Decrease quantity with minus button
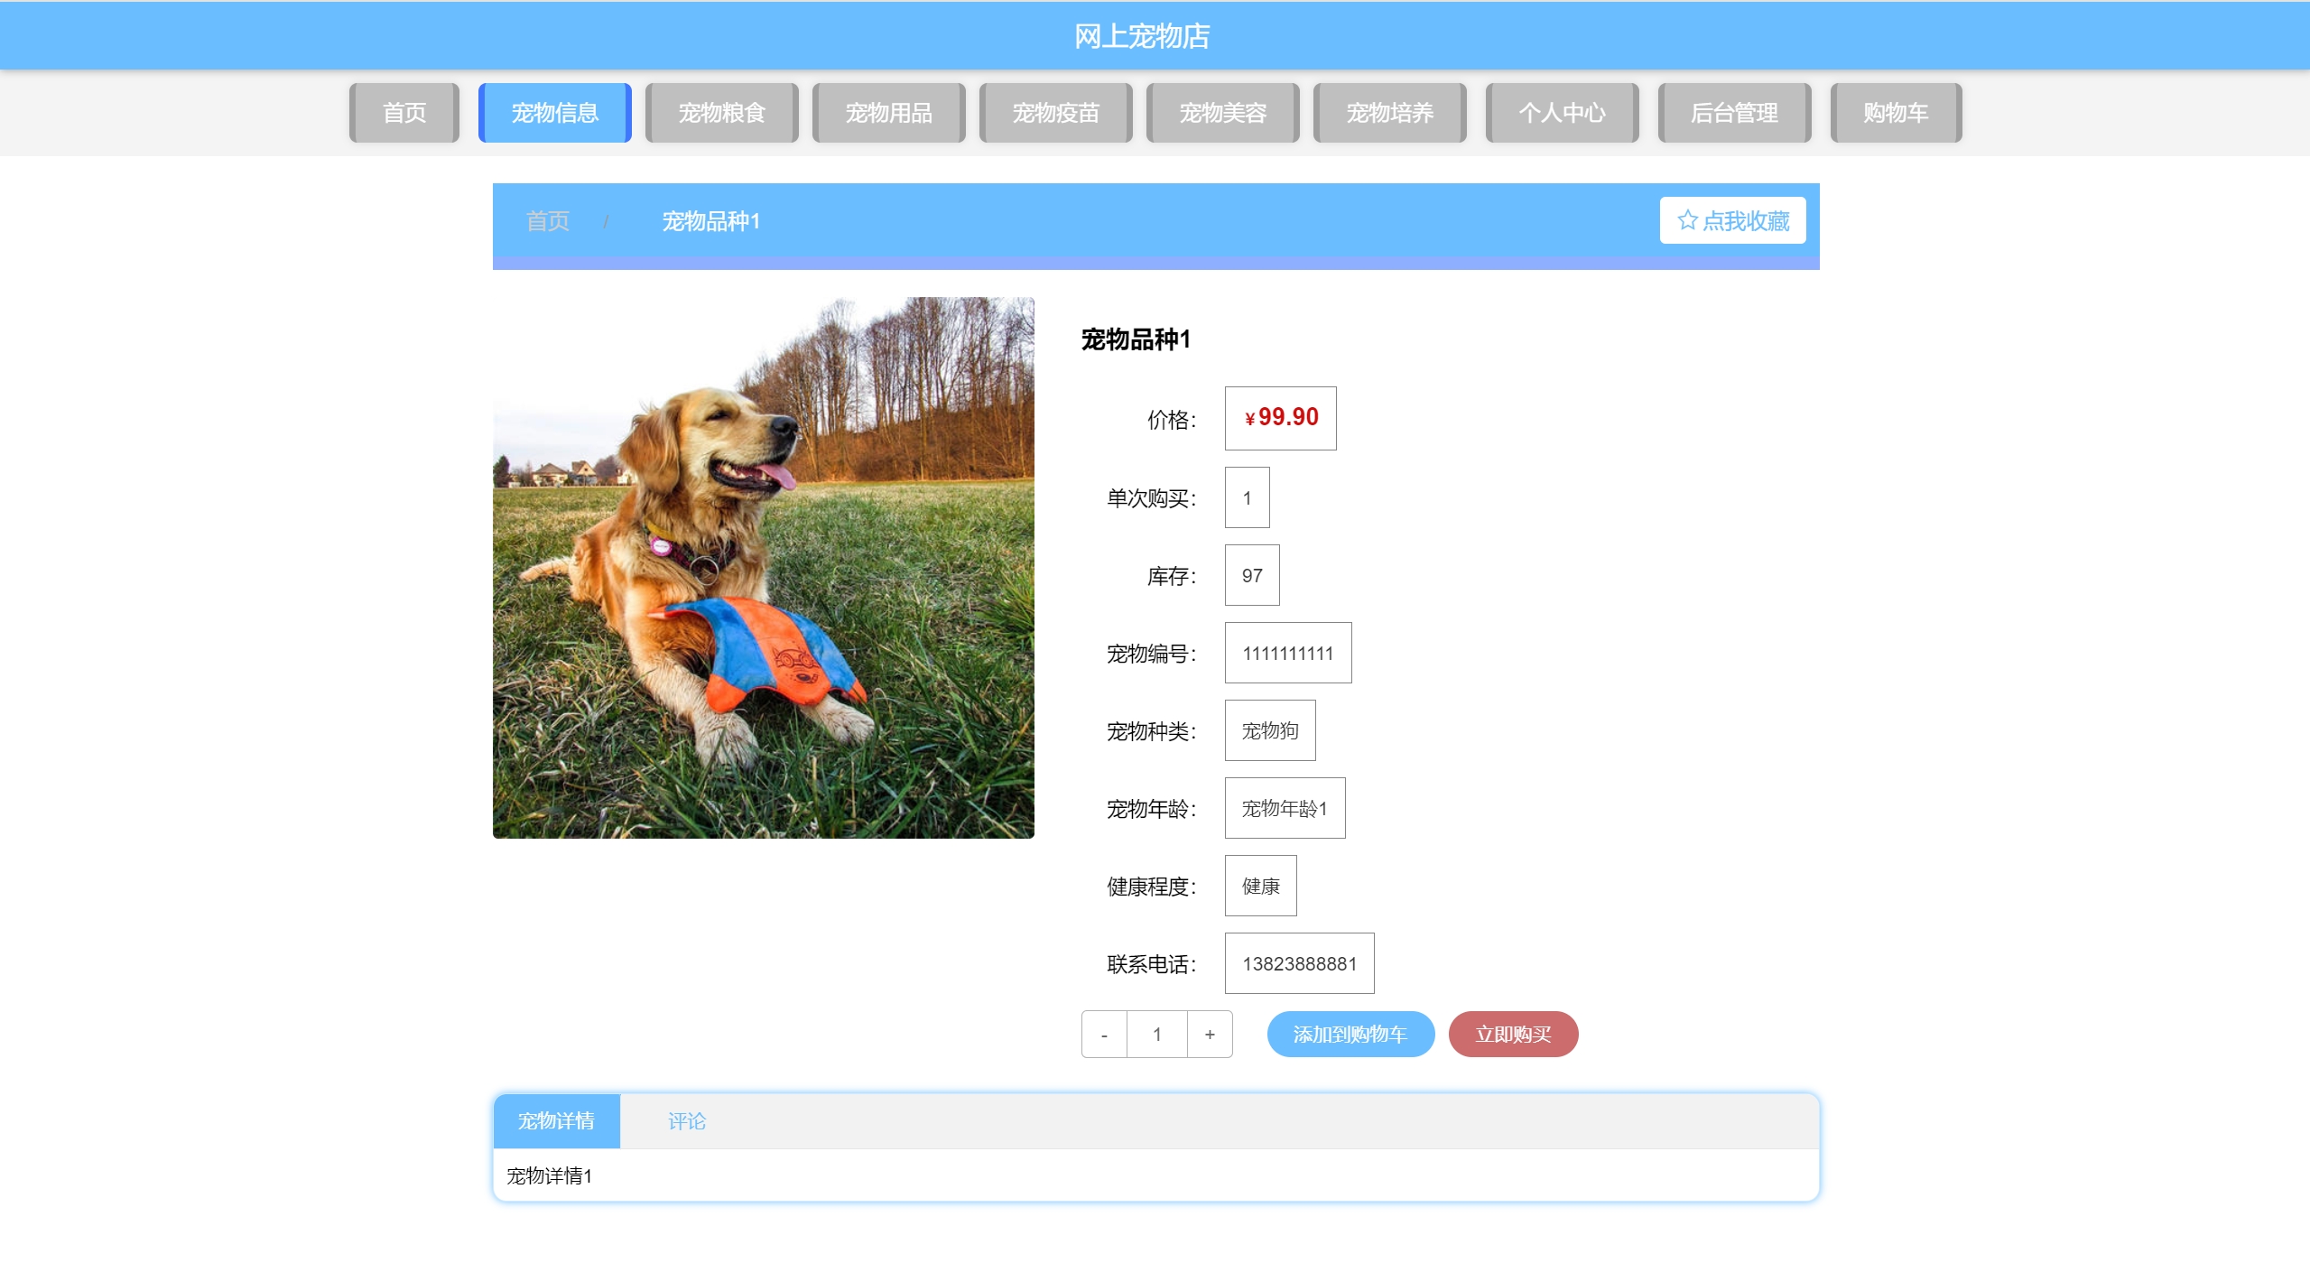 click(1104, 1035)
